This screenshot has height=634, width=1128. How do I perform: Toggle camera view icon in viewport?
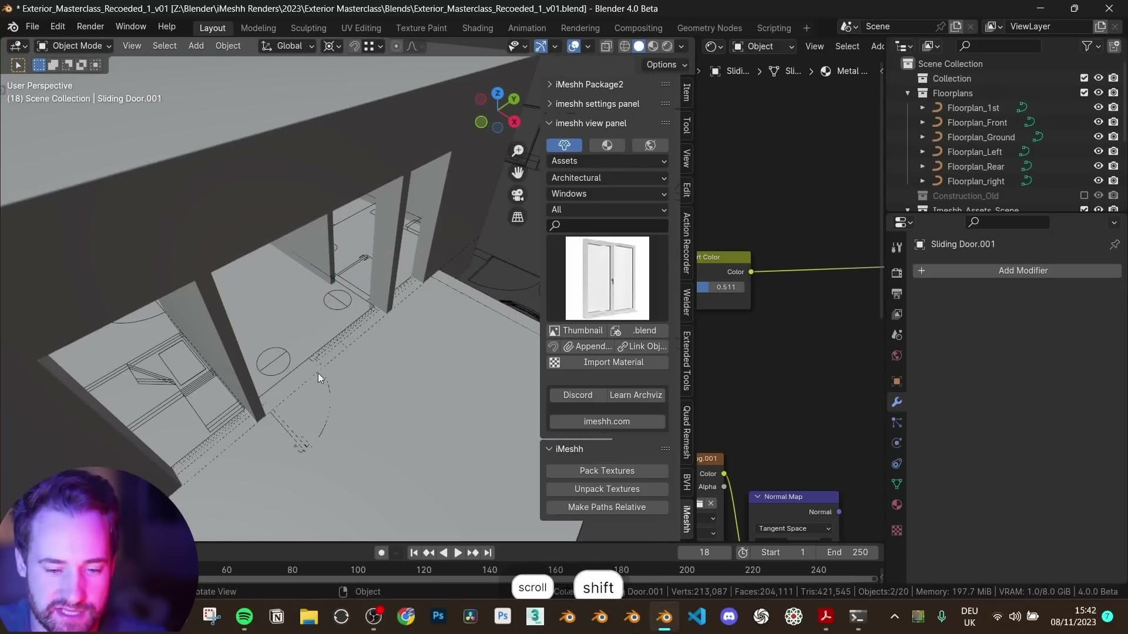pos(518,195)
